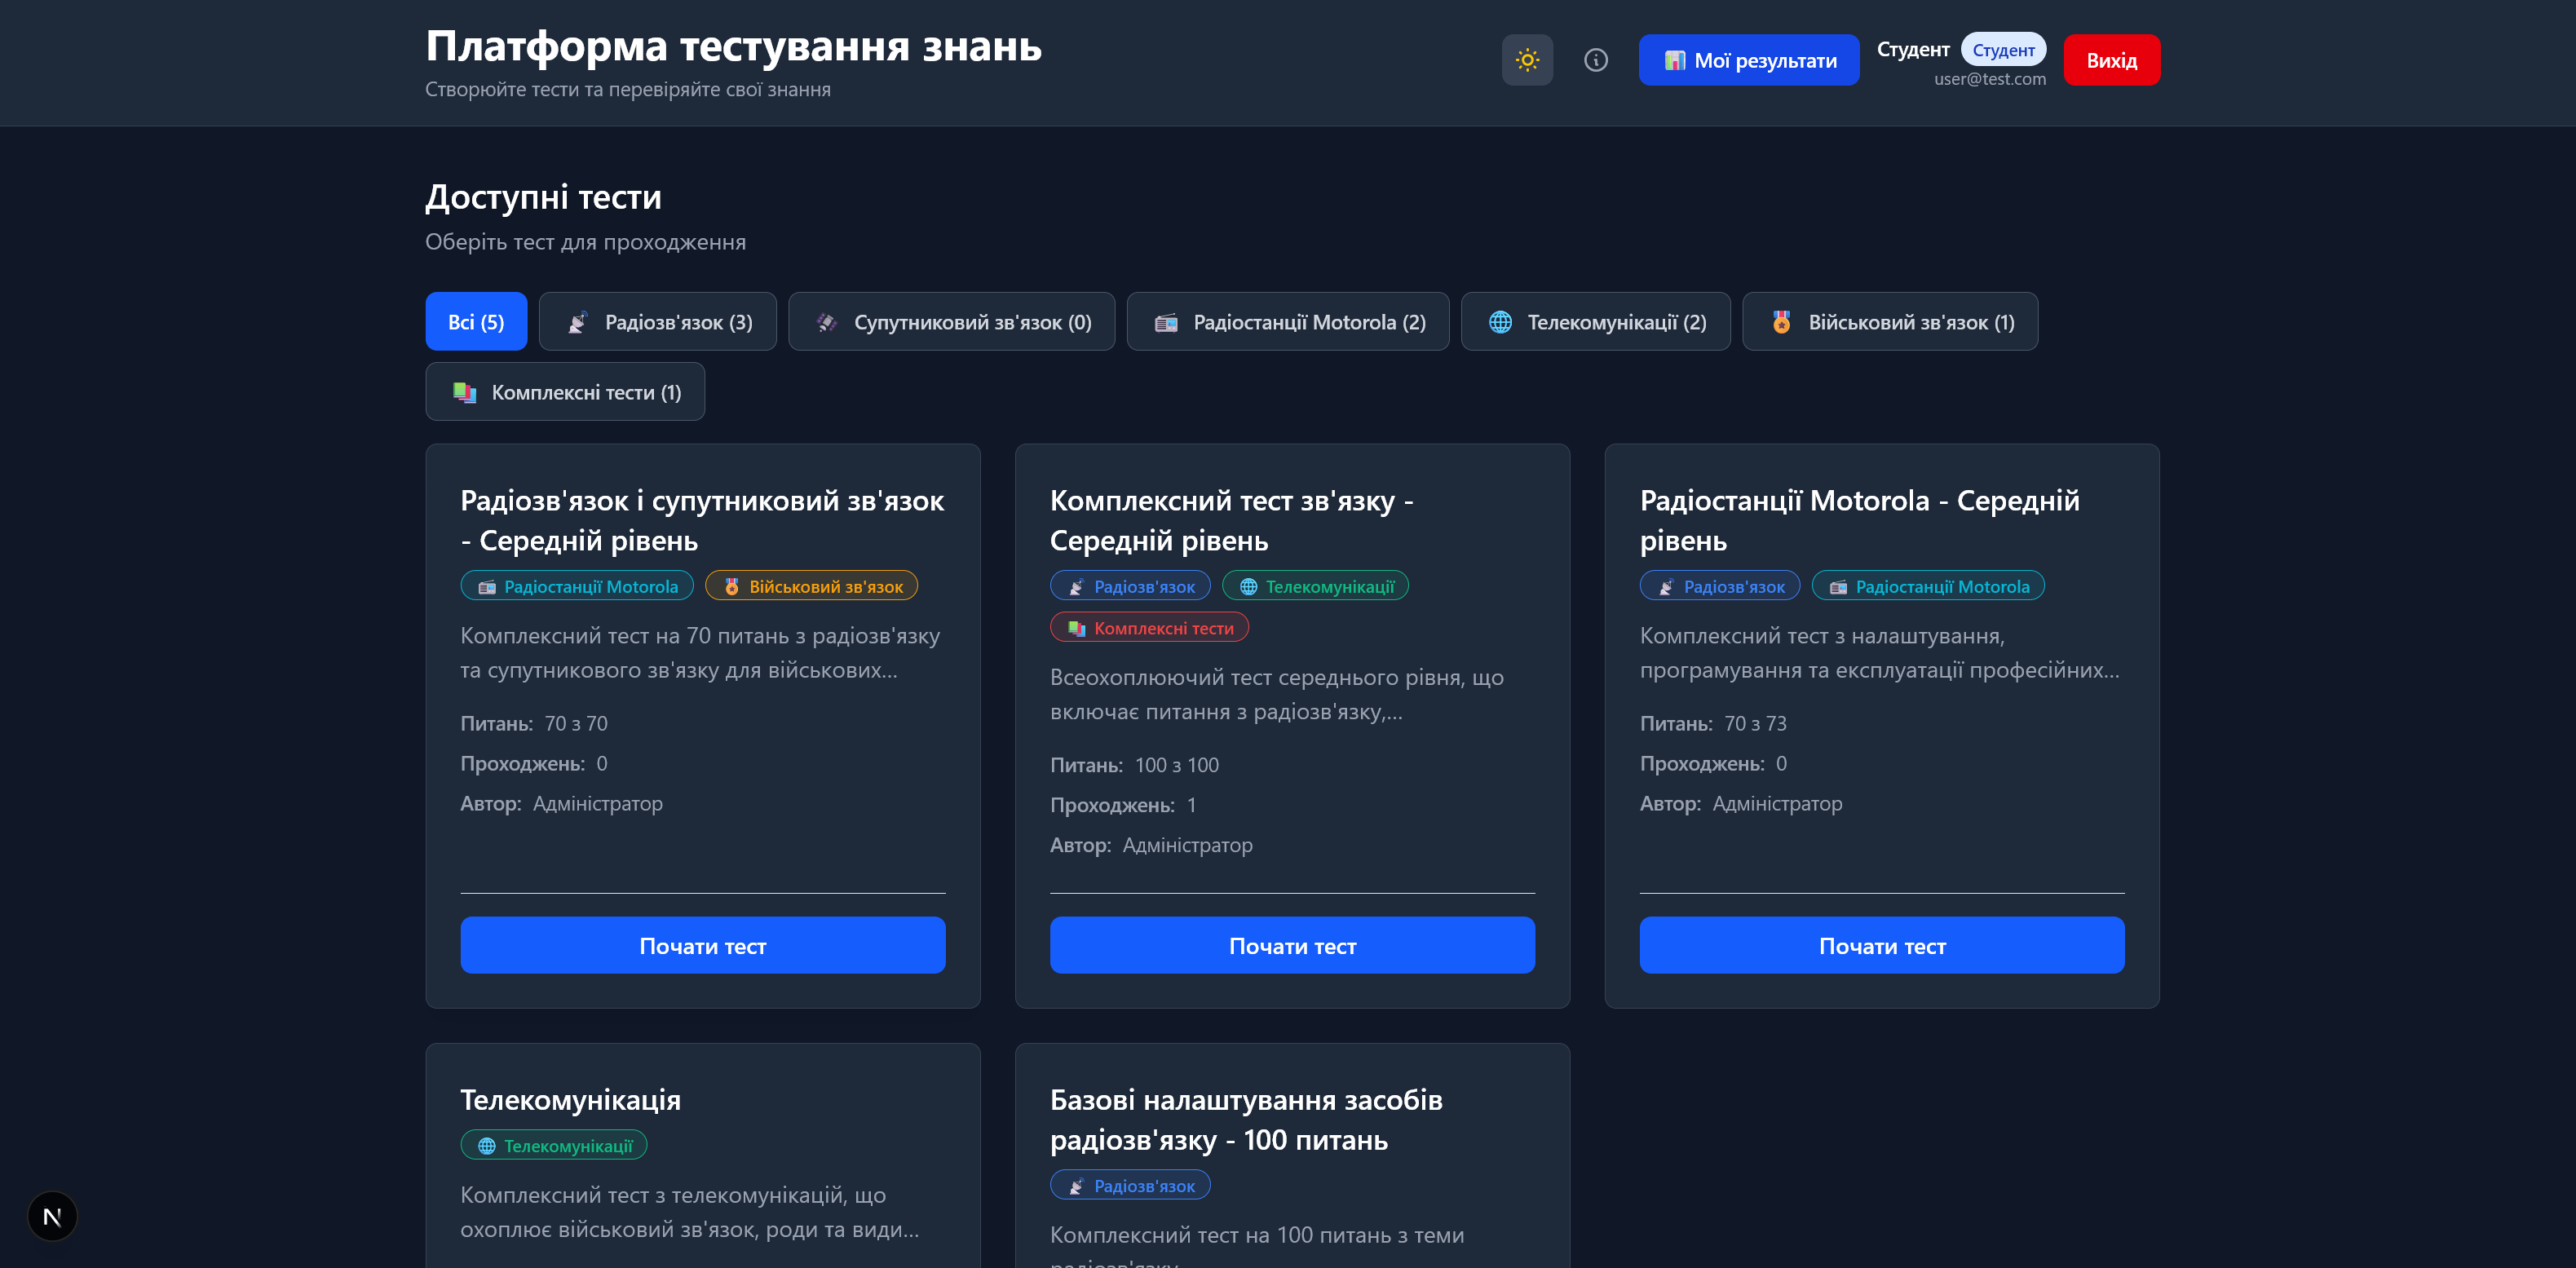Click globe icon in Телекомунікації (2) filter
Image resolution: width=2576 pixels, height=1268 pixels.
point(1500,322)
